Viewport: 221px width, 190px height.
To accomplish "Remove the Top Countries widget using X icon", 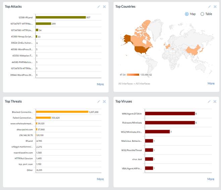I will coord(215,6).
